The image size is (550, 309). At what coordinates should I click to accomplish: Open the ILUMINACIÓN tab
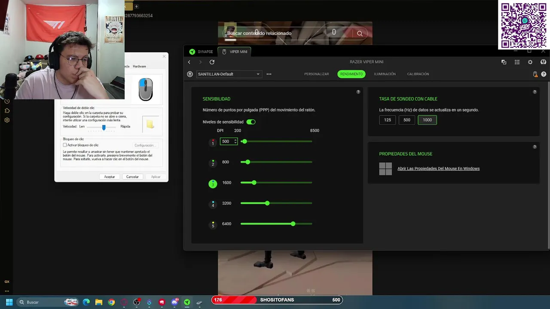tap(385, 74)
